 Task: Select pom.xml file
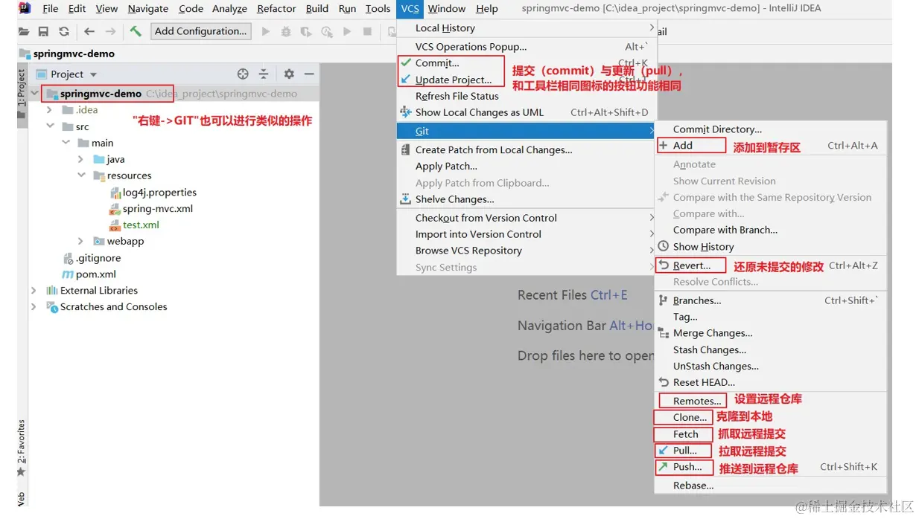89,274
